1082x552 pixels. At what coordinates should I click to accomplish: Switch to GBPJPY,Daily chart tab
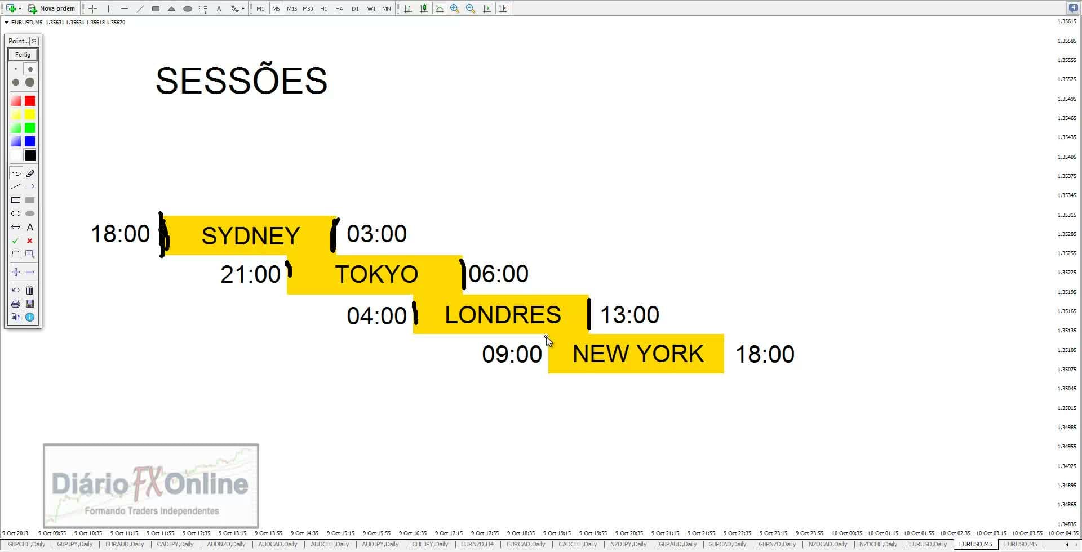pyautogui.click(x=74, y=544)
